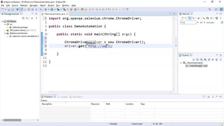
Task: Click Synchronize Changed icon in Task List
Action: [x=216, y=18]
